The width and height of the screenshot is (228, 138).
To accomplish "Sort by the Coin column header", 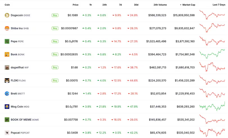I will point(7,5).
